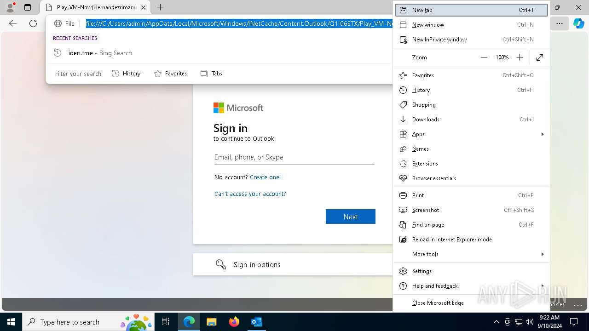Open File Explorer from taskbar

pyautogui.click(x=211, y=322)
